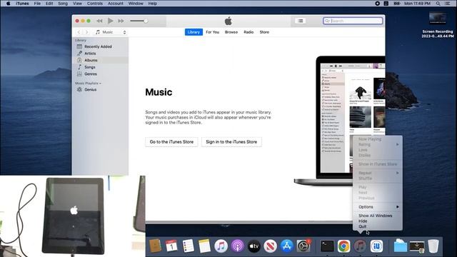This screenshot has width=457, height=257.
Task: Open the Apple menu
Action: (8, 4)
